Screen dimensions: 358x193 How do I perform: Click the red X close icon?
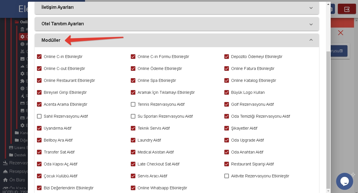coord(340,33)
